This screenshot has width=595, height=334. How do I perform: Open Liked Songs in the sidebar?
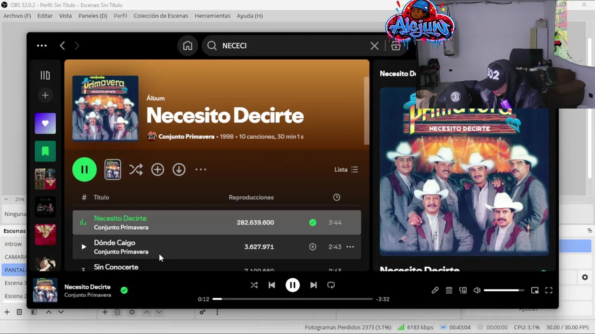pos(45,123)
